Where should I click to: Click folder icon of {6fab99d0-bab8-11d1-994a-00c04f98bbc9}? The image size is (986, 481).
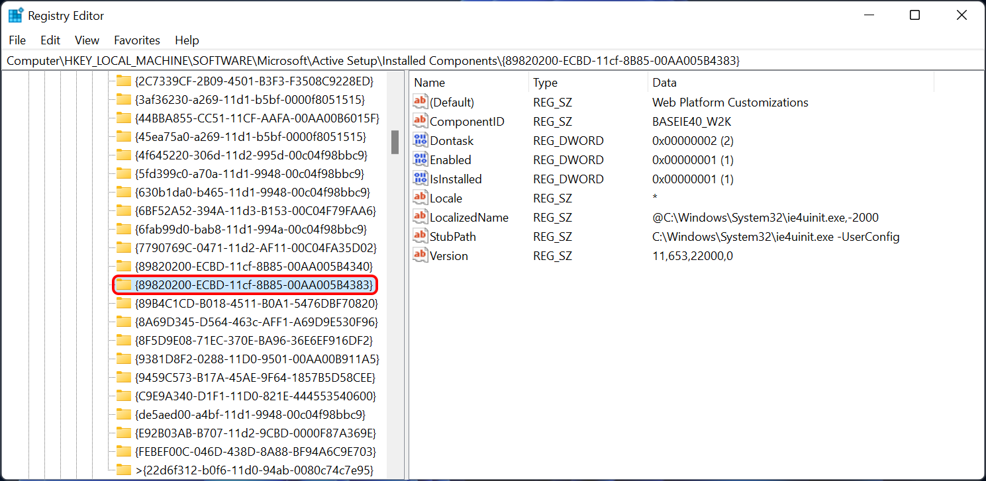123,230
